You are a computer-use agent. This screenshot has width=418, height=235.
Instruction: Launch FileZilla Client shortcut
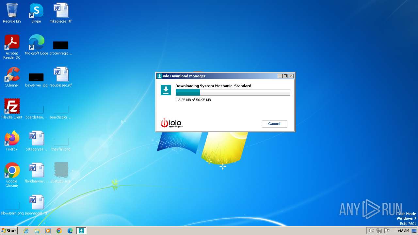click(x=12, y=109)
